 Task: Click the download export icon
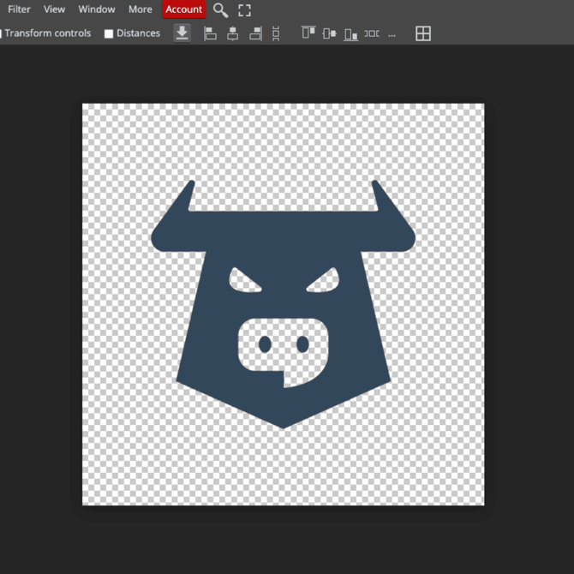pyautogui.click(x=182, y=33)
